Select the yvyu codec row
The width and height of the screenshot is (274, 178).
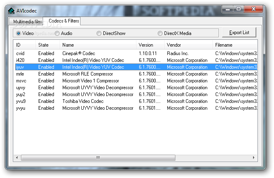(x=136, y=108)
